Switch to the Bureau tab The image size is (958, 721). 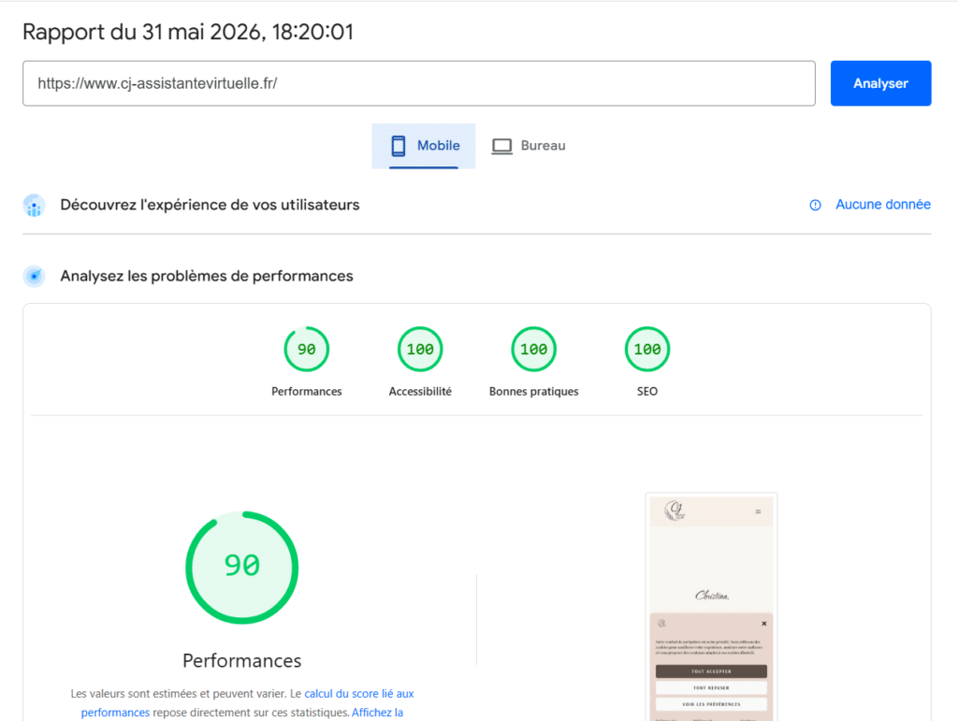530,146
